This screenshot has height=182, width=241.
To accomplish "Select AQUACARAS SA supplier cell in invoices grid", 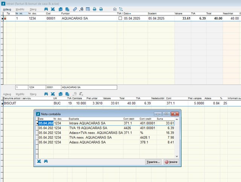I will pos(89,18).
